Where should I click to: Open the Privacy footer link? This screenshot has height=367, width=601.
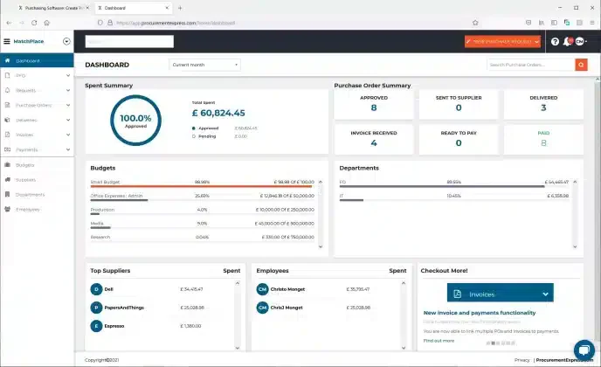tap(522, 360)
